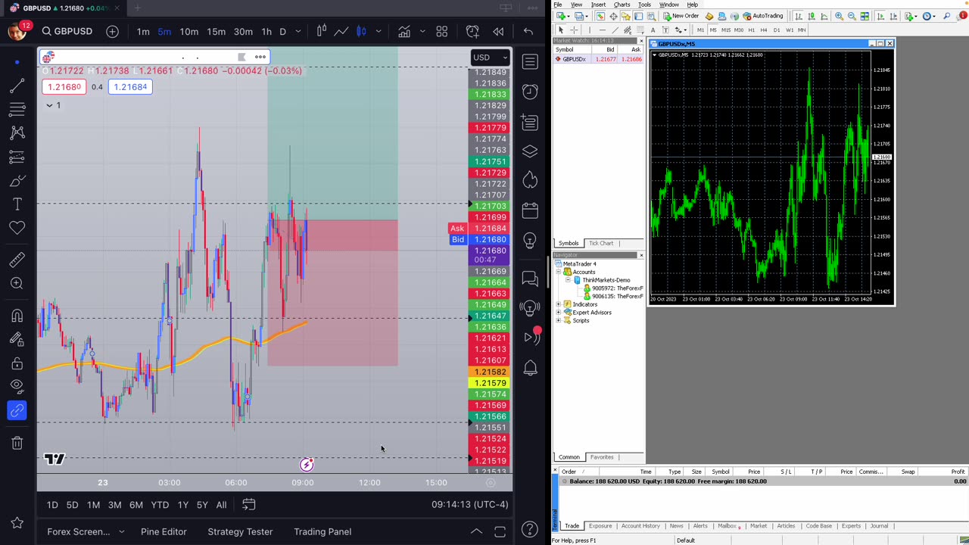
Task: Switch TradingView chart to 1h interval
Action: point(266,31)
